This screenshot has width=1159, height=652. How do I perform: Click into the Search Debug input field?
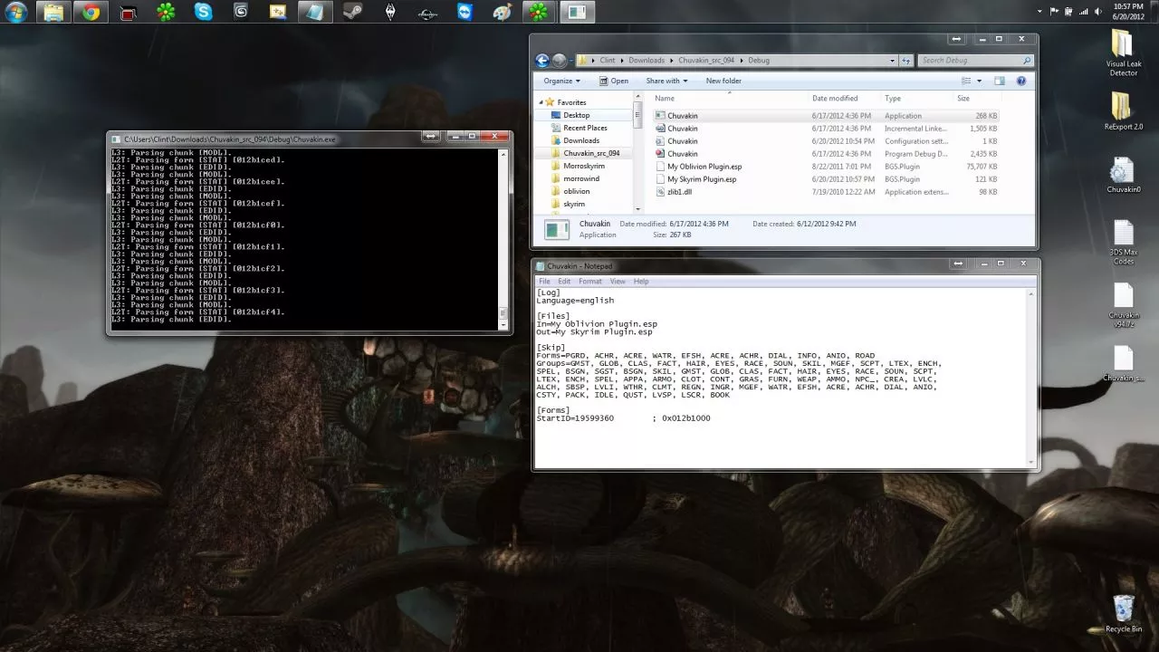pyautogui.click(x=969, y=61)
